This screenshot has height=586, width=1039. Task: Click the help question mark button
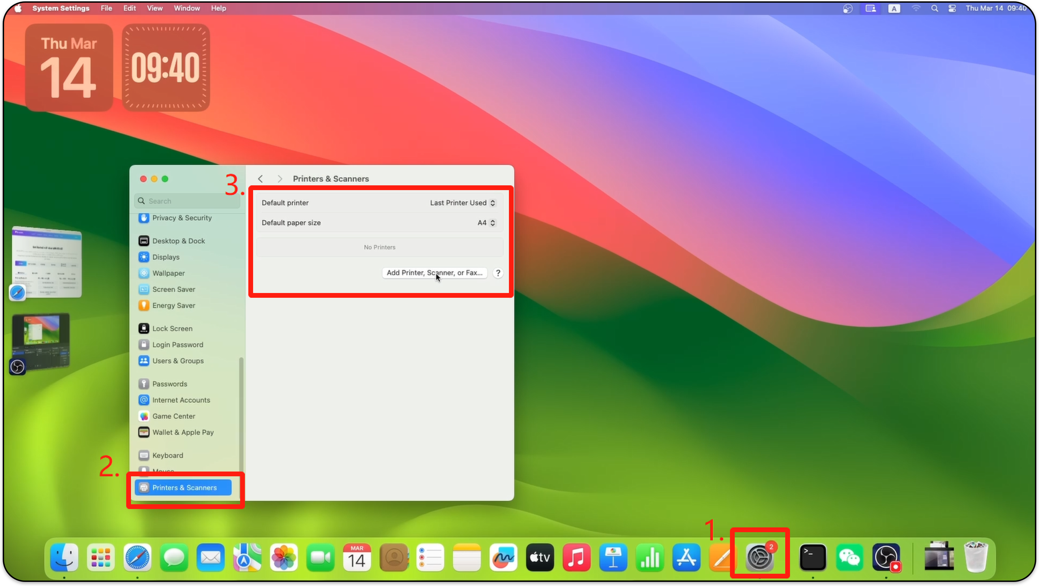[498, 273]
